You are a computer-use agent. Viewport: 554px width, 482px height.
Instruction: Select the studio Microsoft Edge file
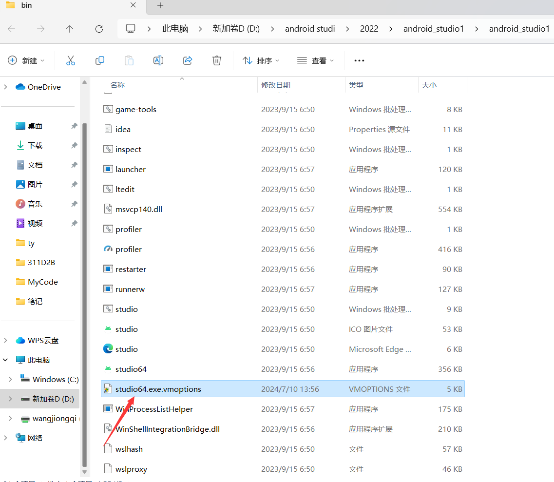[283, 349]
